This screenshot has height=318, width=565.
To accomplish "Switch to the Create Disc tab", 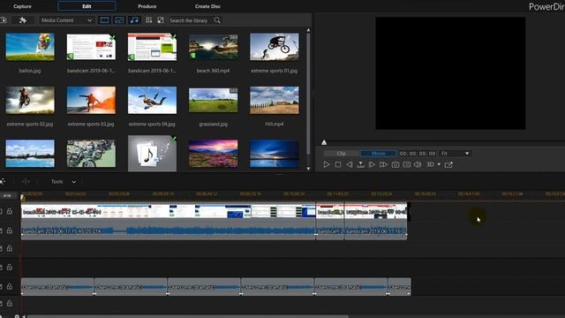I will pos(207,6).
